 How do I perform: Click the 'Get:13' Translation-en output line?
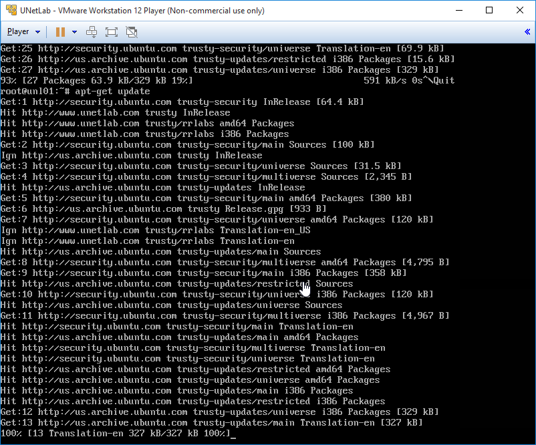tap(211, 423)
